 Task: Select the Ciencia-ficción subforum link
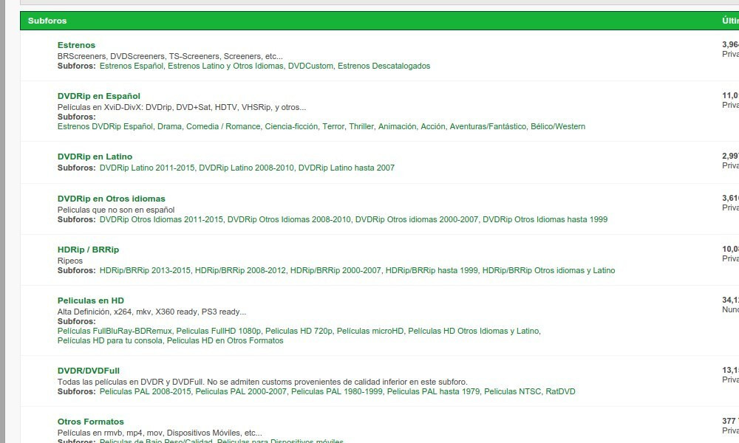point(291,126)
